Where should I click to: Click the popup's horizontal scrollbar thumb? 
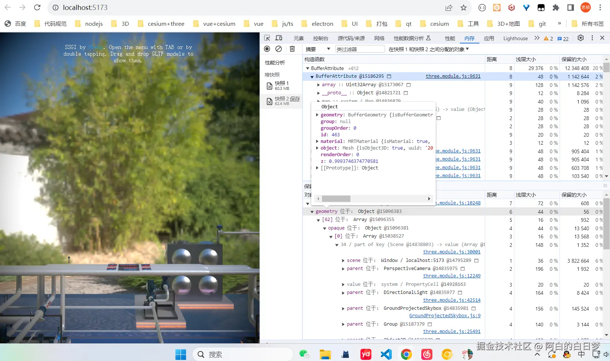click(x=336, y=199)
